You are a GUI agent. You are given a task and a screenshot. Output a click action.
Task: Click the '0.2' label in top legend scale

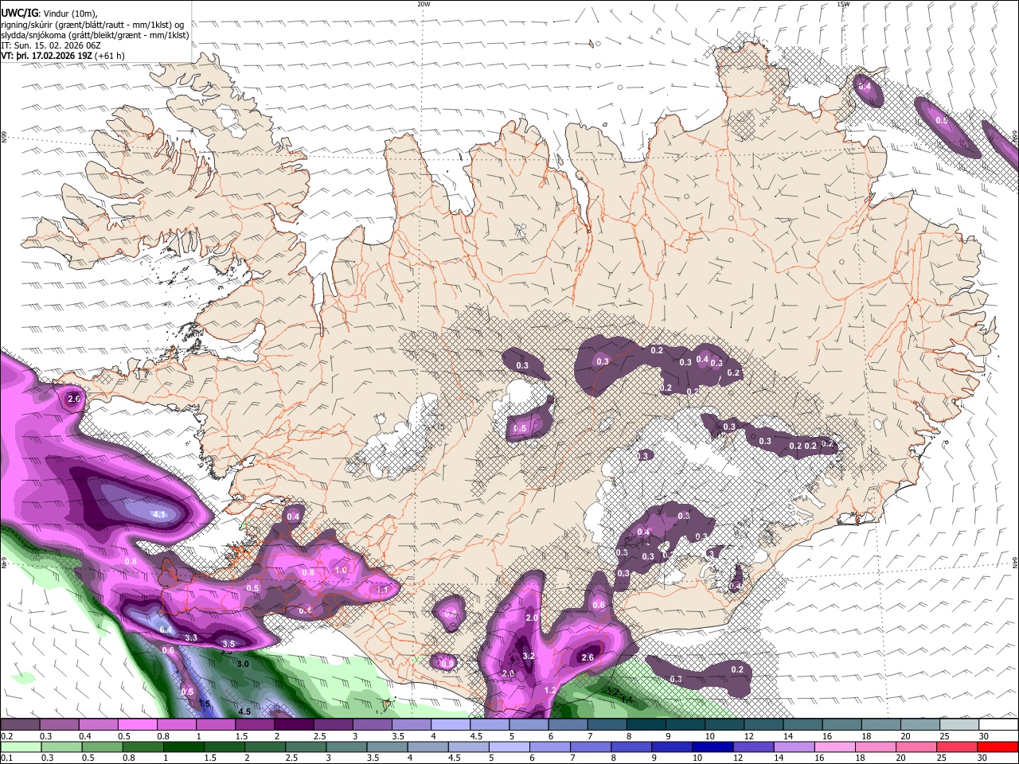coord(6,735)
